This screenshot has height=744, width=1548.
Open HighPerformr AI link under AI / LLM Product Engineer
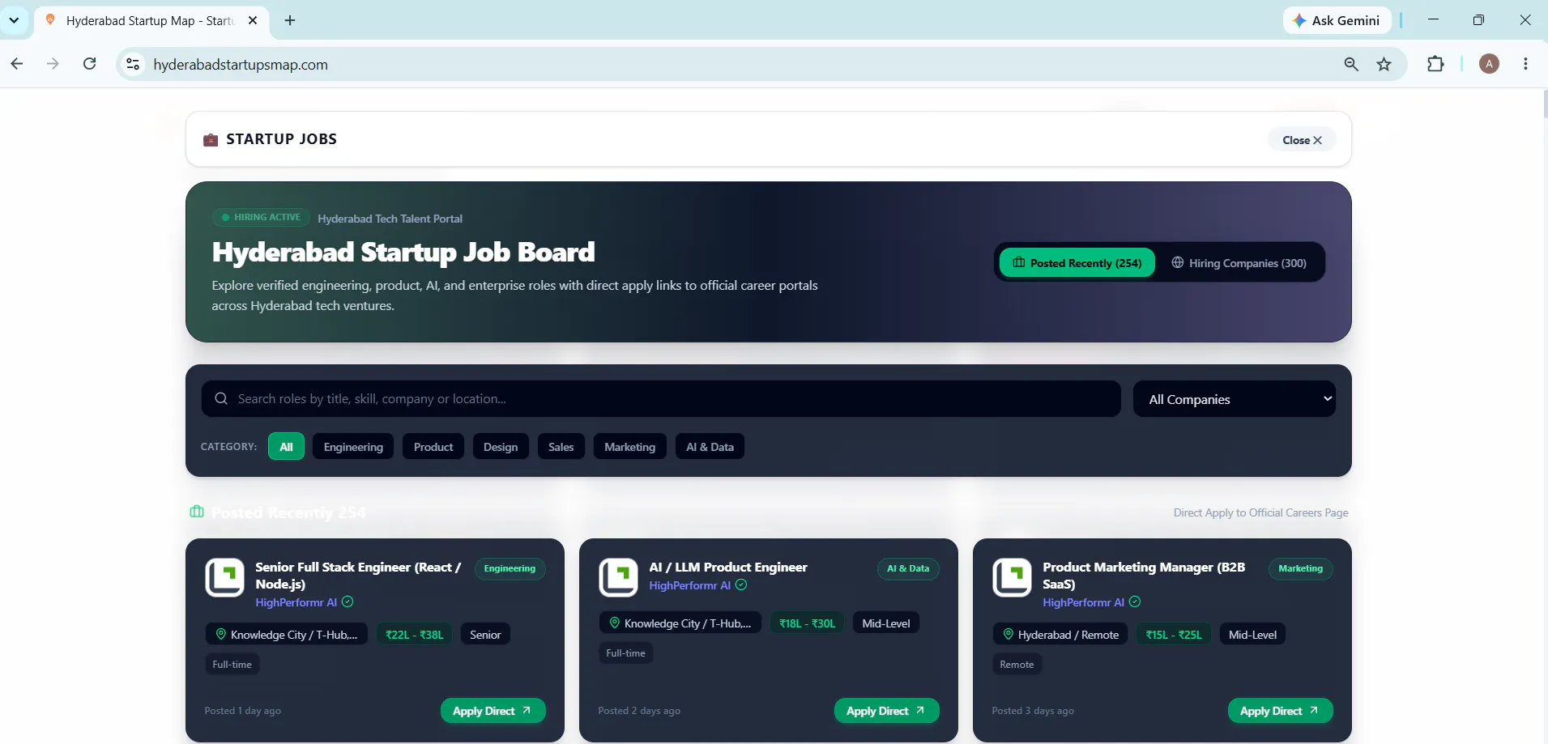689,585
